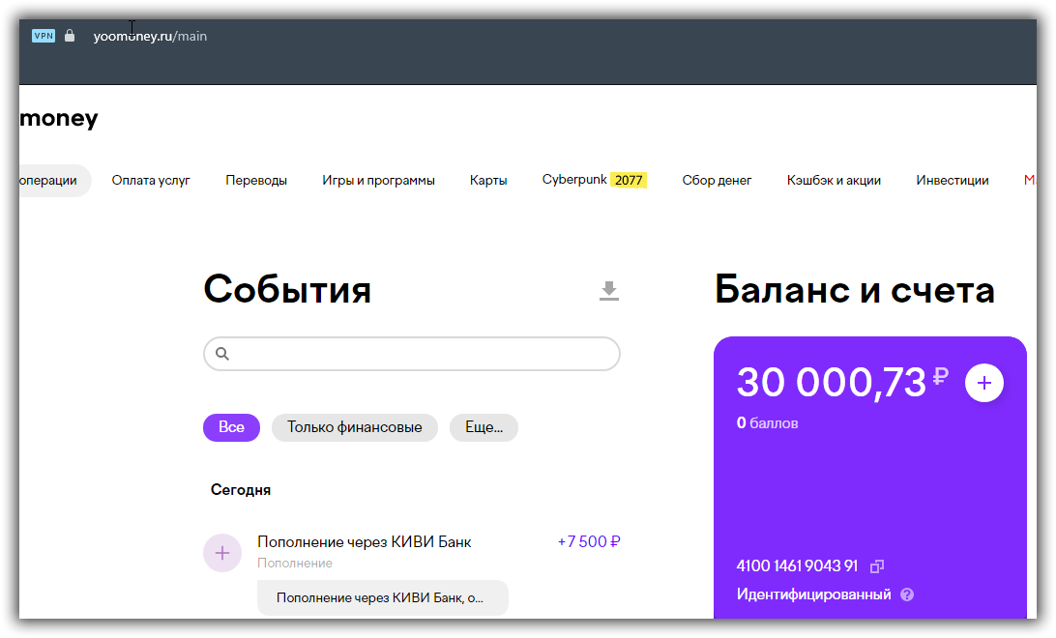Click the yoomoney.ru/main address bar URL
This screenshot has width=1056, height=638.
150,37
